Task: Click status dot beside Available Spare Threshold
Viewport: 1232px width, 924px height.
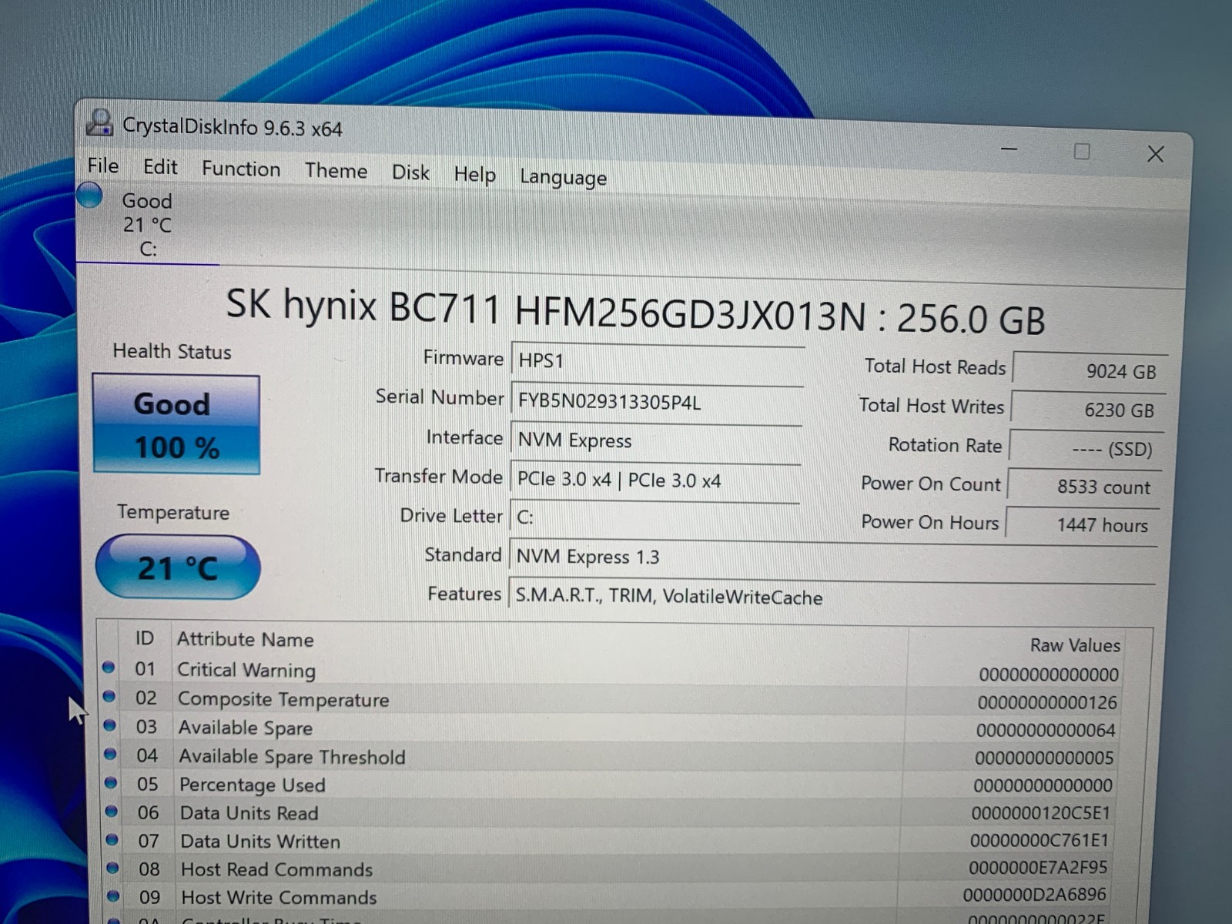Action: (111, 754)
